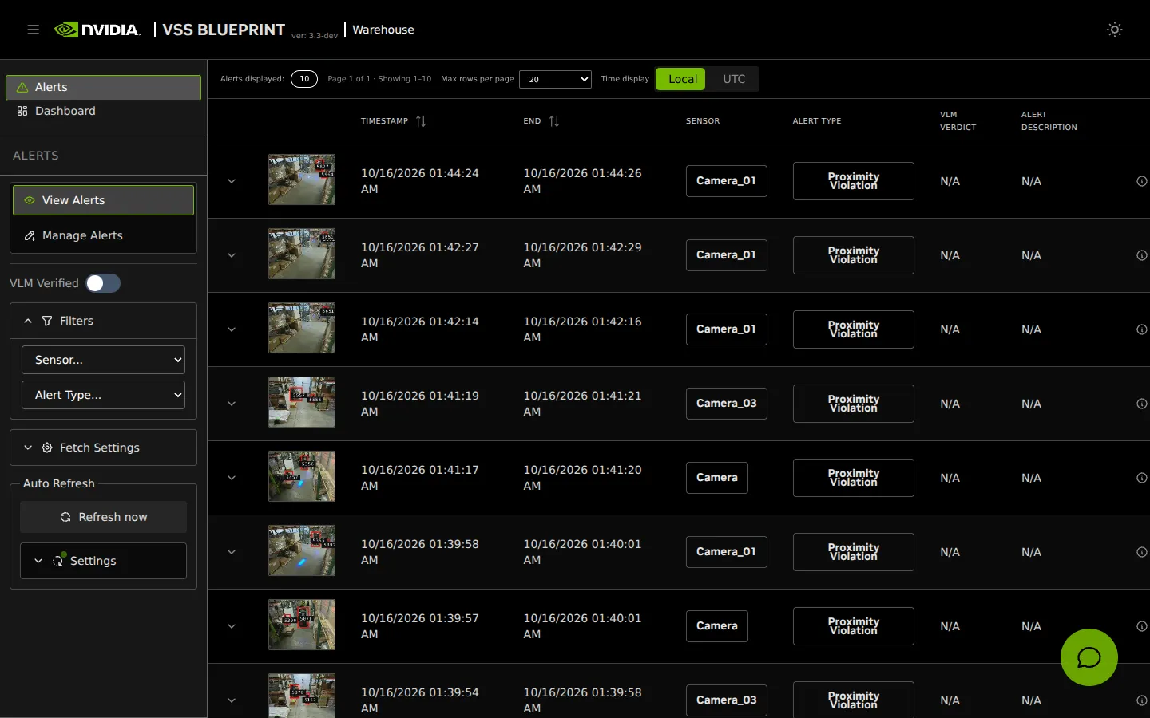
Task: Open Max rows per page dropdown
Action: click(x=555, y=79)
